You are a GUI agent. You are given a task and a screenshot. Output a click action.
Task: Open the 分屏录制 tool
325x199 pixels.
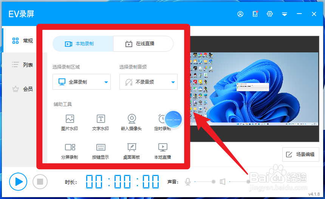tap(70, 151)
